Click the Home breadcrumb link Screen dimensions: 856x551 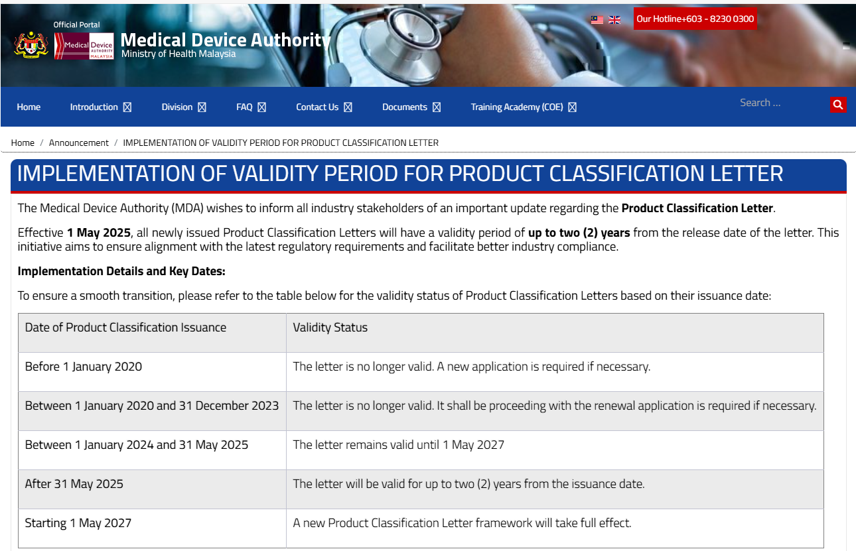(x=23, y=143)
